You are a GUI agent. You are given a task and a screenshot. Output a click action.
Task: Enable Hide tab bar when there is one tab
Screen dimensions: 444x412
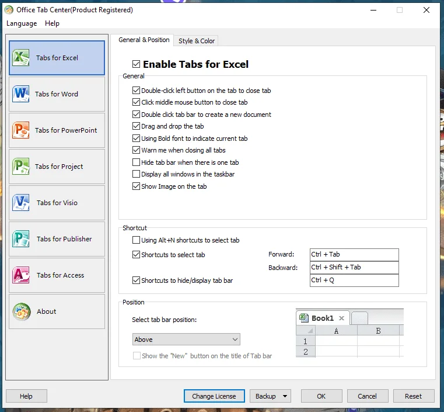click(x=136, y=162)
